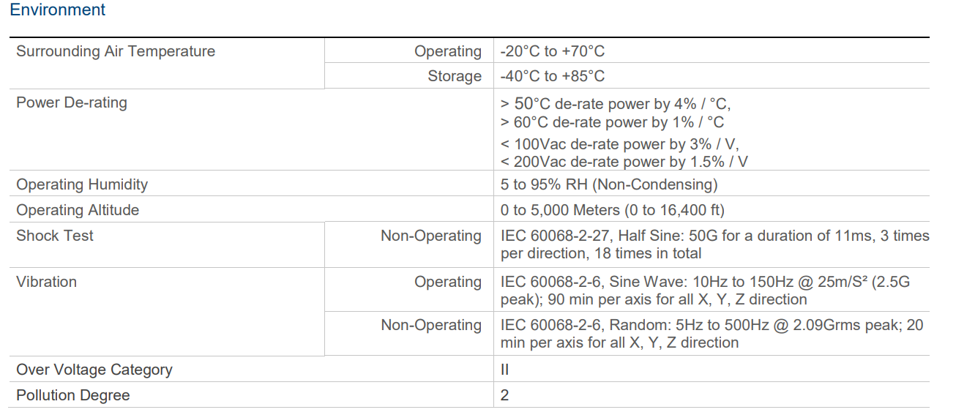Click the Pollution Degree value 2

(505, 395)
